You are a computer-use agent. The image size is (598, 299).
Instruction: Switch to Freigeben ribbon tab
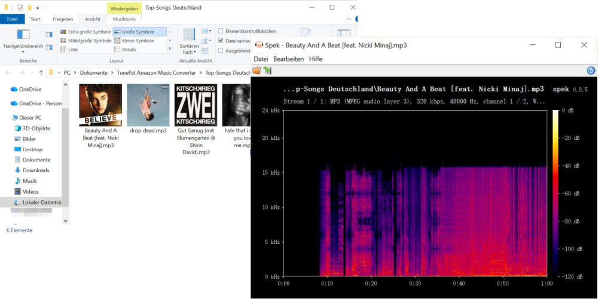pos(63,19)
